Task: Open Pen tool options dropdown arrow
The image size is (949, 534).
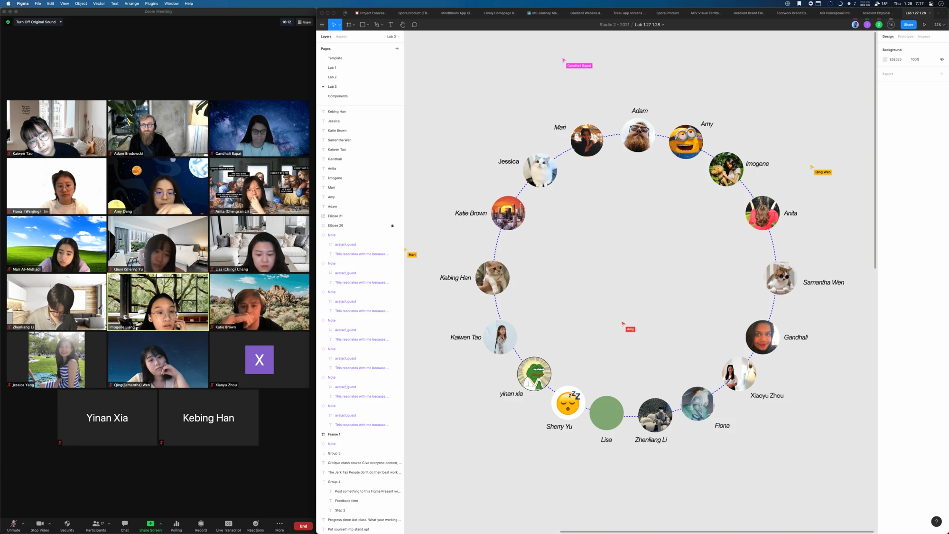Action: (x=382, y=25)
